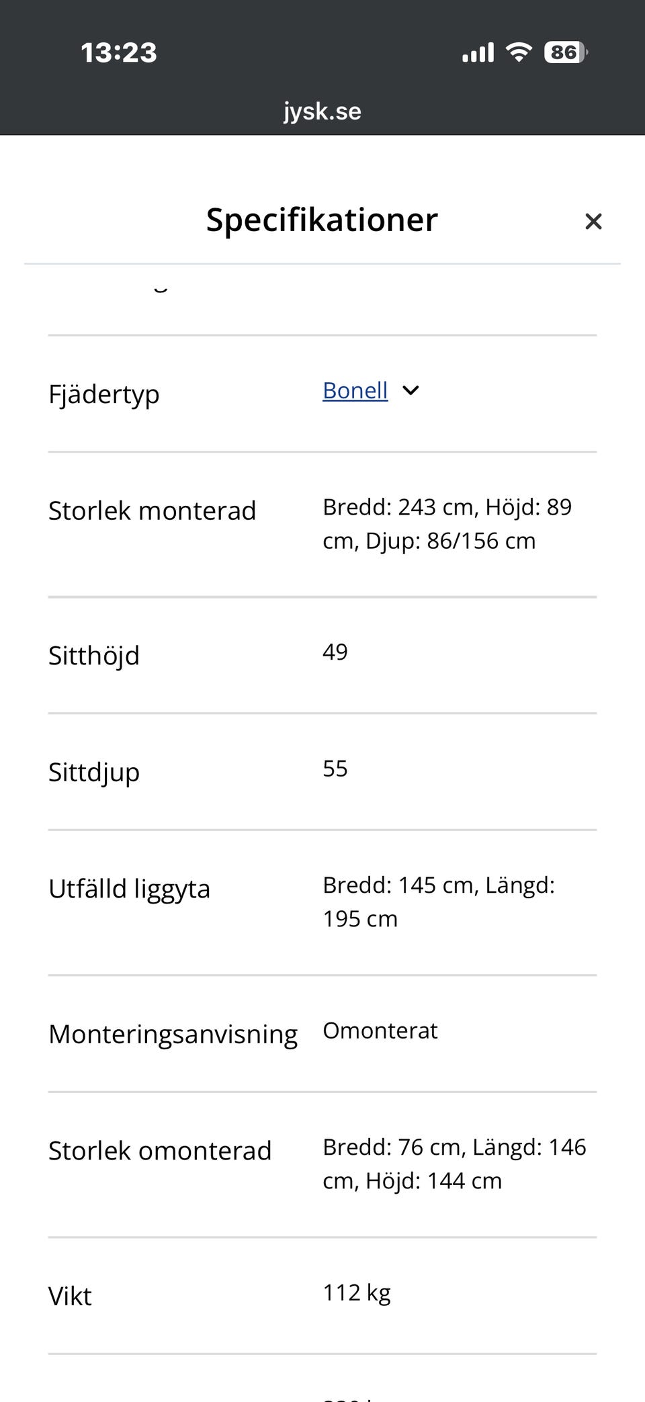This screenshot has height=1402, width=645.
Task: Tap the jysk.se address bar
Action: [322, 111]
